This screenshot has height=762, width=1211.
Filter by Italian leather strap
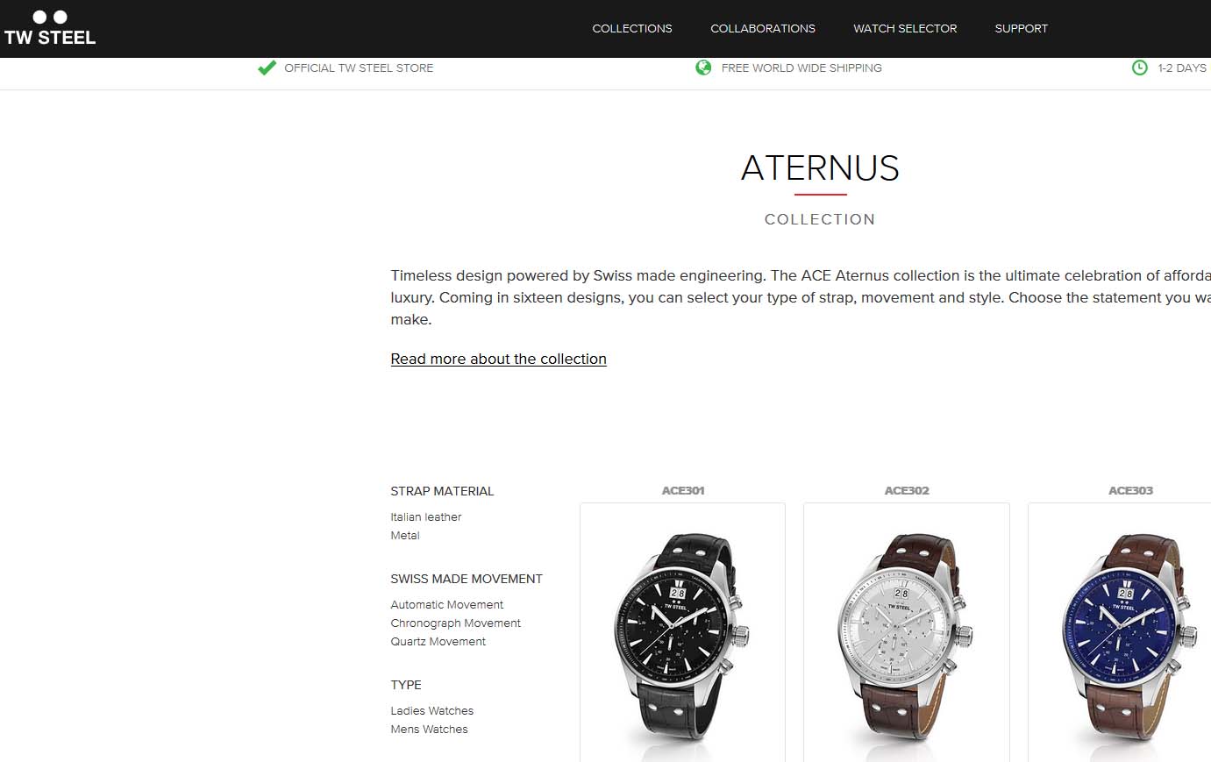425,516
